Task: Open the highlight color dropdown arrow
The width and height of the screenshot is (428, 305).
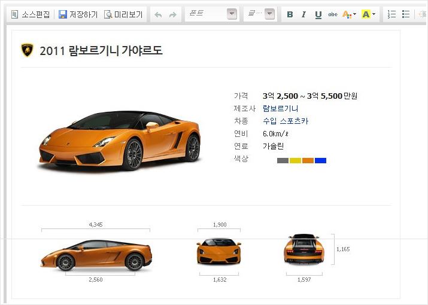Action: 374,14
